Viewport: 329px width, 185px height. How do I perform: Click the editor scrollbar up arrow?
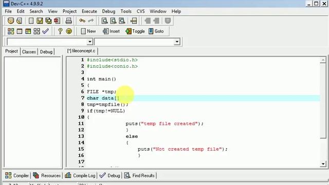323,60
